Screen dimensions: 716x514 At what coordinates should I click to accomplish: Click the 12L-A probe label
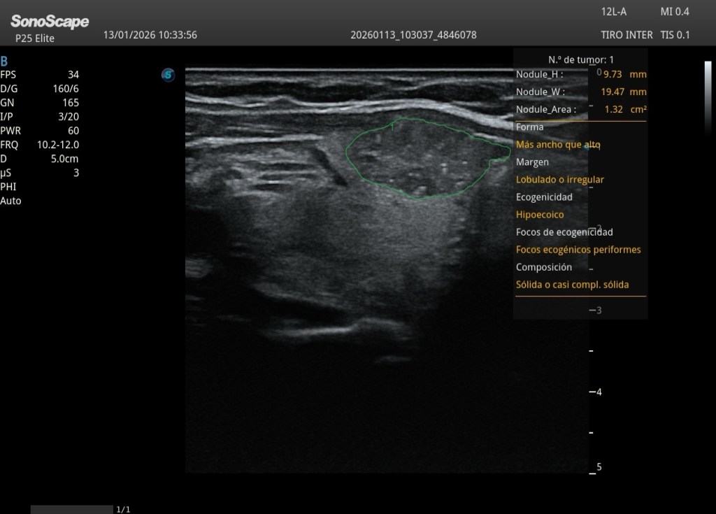click(x=614, y=12)
